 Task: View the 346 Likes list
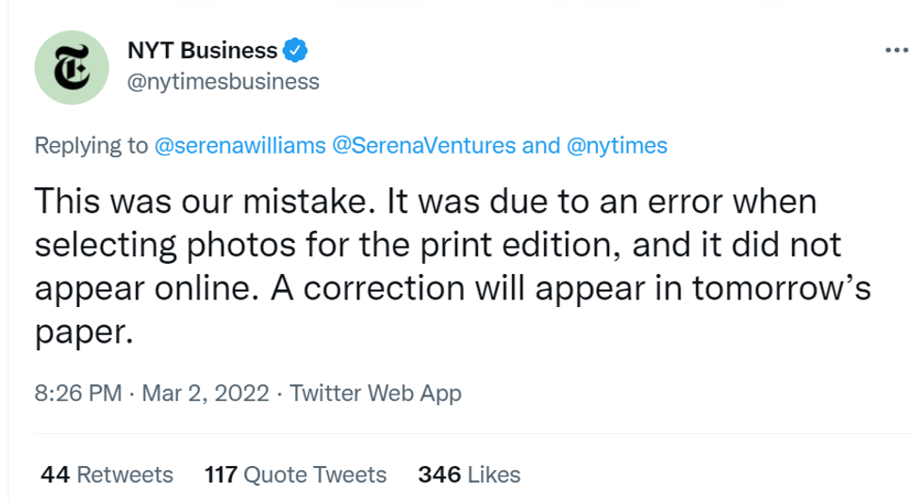469,474
